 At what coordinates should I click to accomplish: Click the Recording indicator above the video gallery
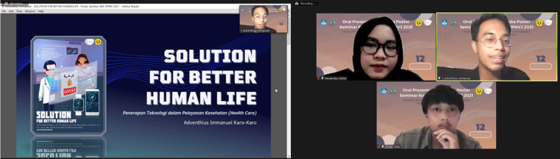pyautogui.click(x=306, y=3)
